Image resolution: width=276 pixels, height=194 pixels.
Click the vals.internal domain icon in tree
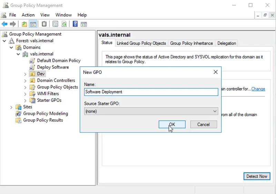[x=25, y=54]
